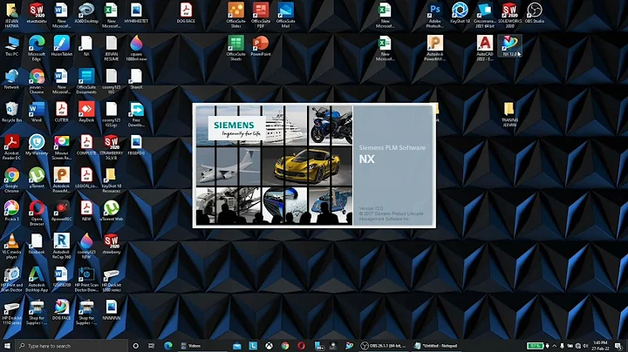Select the NNNNNN image file
The height and width of the screenshot is (352, 628).
point(112,310)
